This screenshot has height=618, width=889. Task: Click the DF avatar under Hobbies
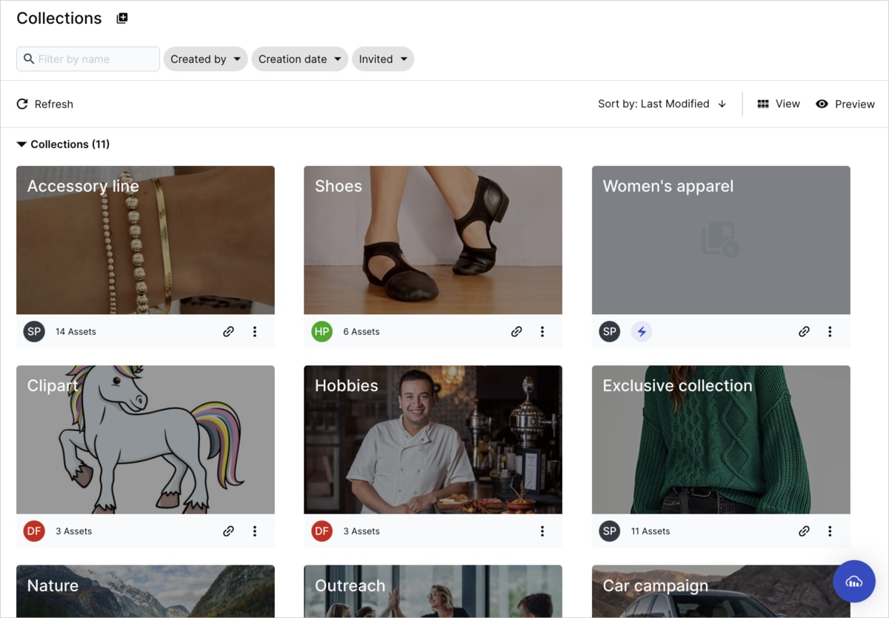pyautogui.click(x=322, y=531)
